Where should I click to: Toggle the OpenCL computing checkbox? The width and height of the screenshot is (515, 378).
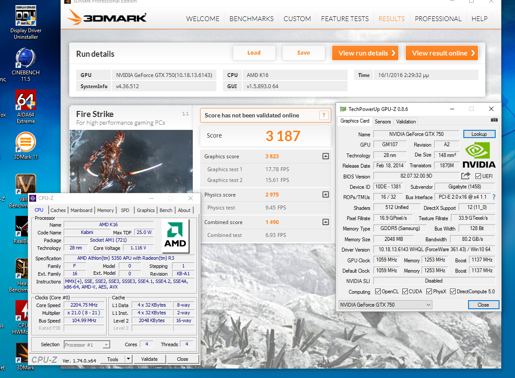(x=378, y=291)
